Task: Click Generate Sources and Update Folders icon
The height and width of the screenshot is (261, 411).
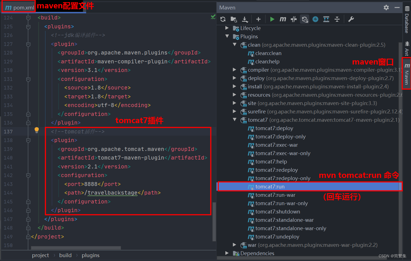Action: (234, 19)
